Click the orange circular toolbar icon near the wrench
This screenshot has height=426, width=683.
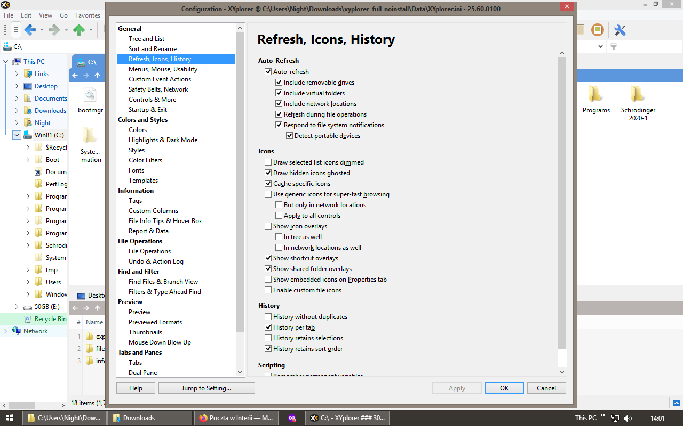(597, 30)
